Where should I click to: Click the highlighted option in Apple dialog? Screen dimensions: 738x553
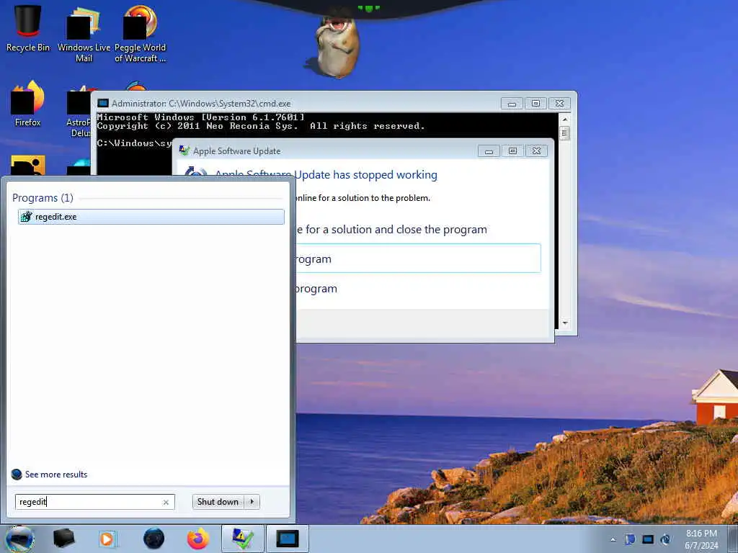click(418, 258)
